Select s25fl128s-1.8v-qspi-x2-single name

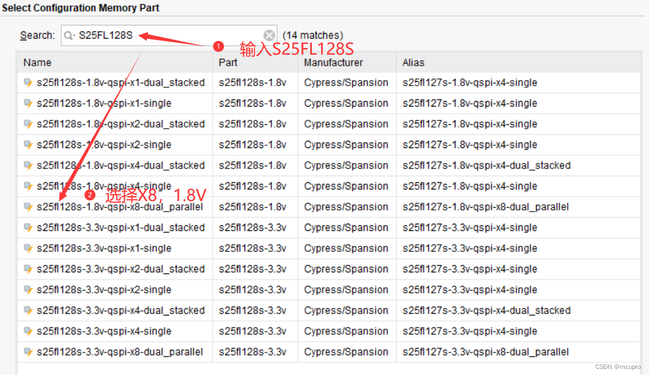(104, 145)
